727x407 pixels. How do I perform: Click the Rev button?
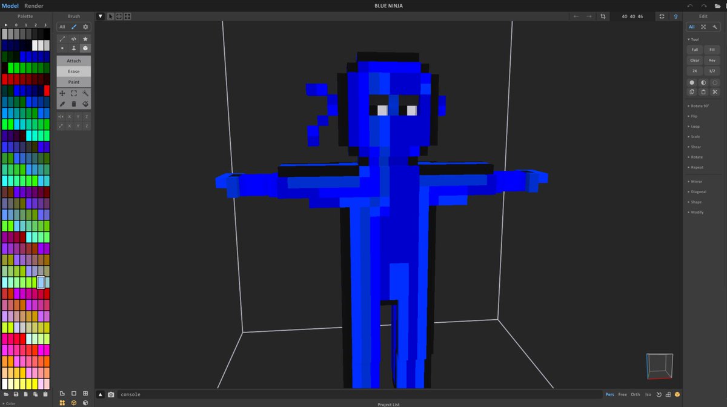pos(712,60)
